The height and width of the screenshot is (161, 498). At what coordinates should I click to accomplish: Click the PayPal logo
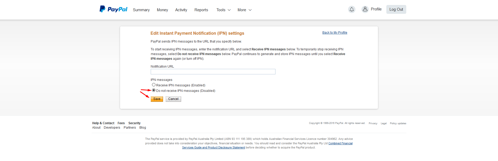(x=113, y=9)
